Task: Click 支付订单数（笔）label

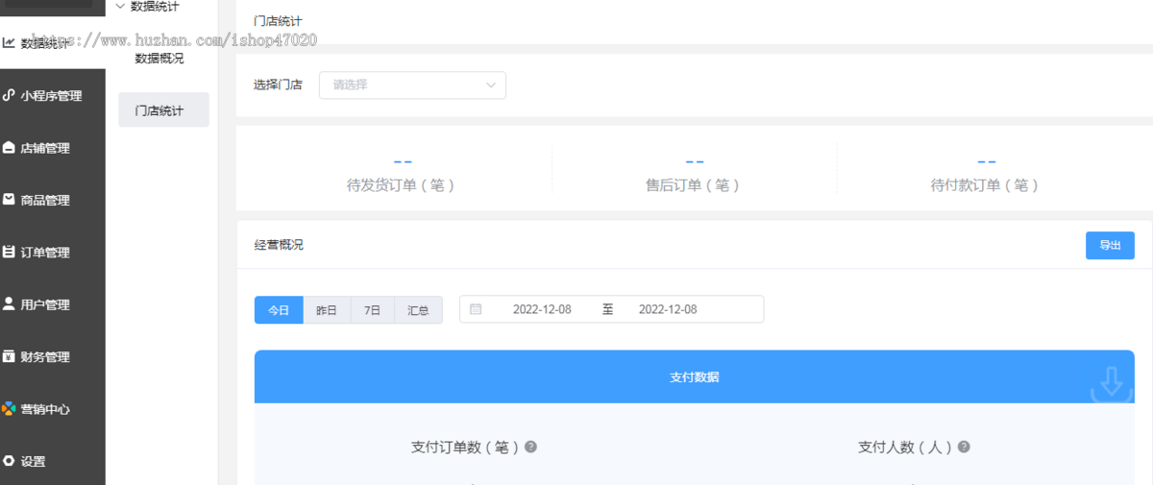Action: pos(465,447)
